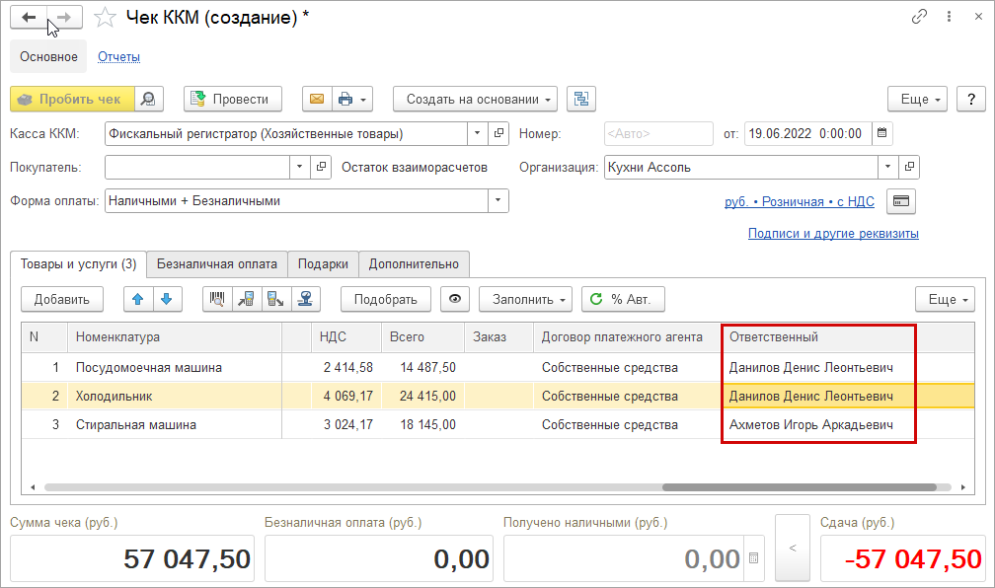Go back with the left arrow button
Image resolution: width=995 pixels, height=588 pixels.
click(x=29, y=17)
